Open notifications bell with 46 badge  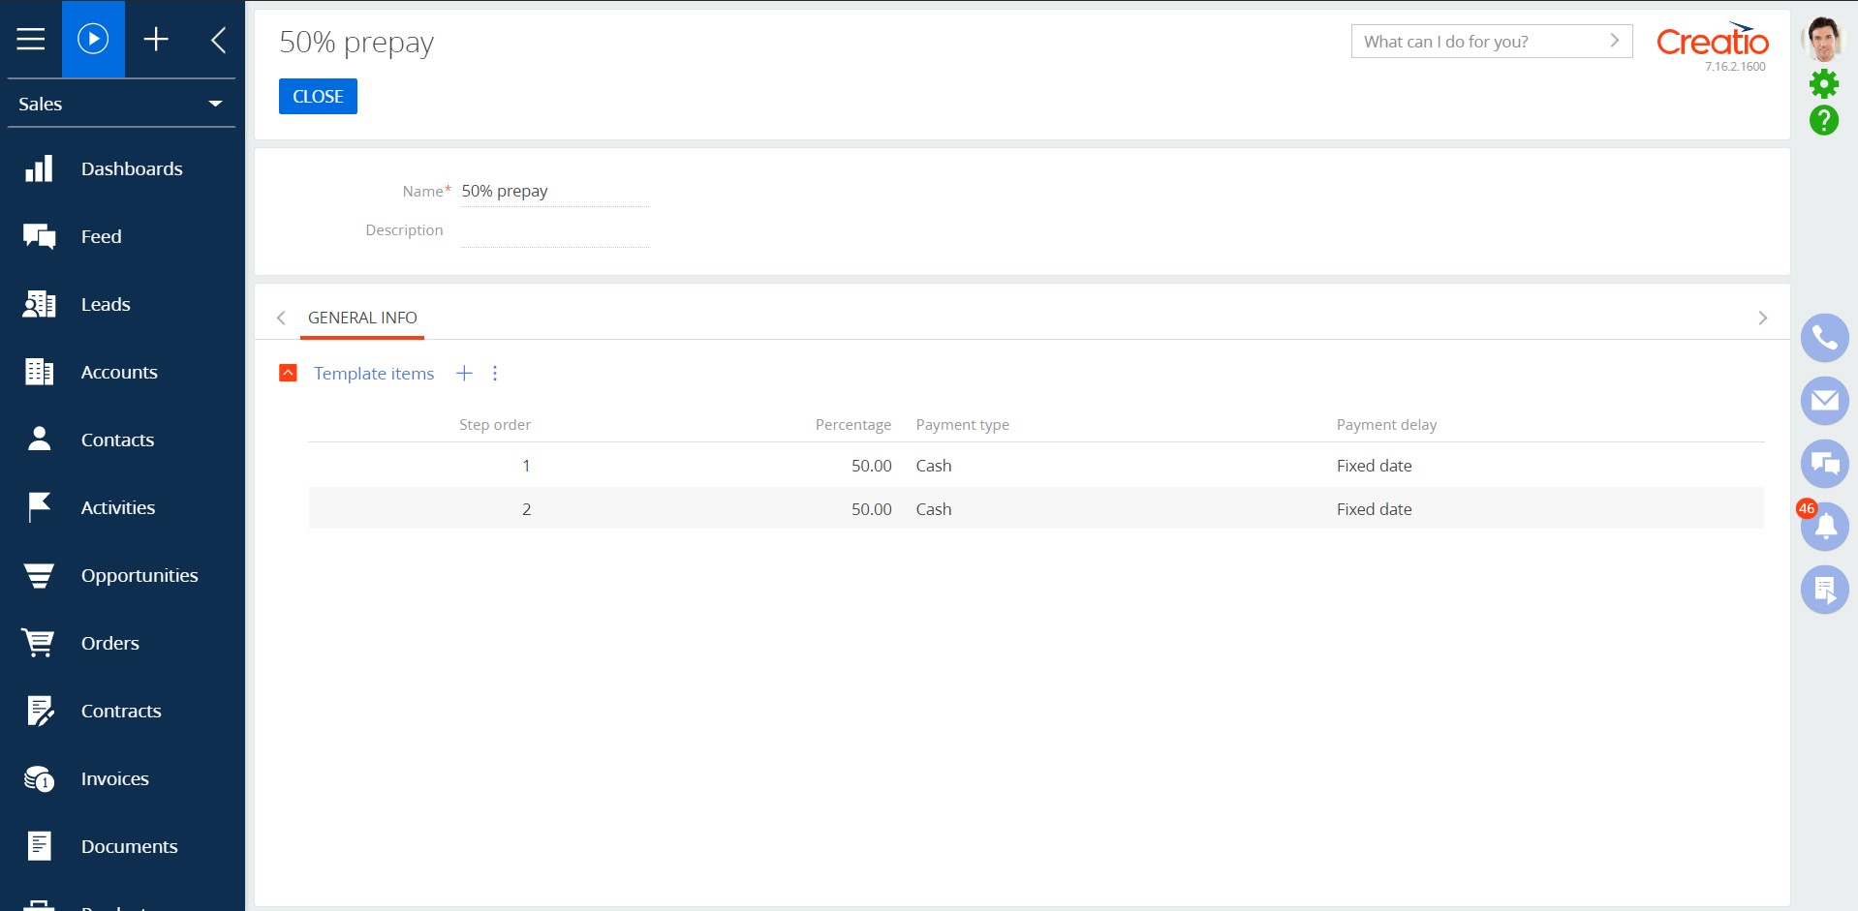pos(1824,526)
